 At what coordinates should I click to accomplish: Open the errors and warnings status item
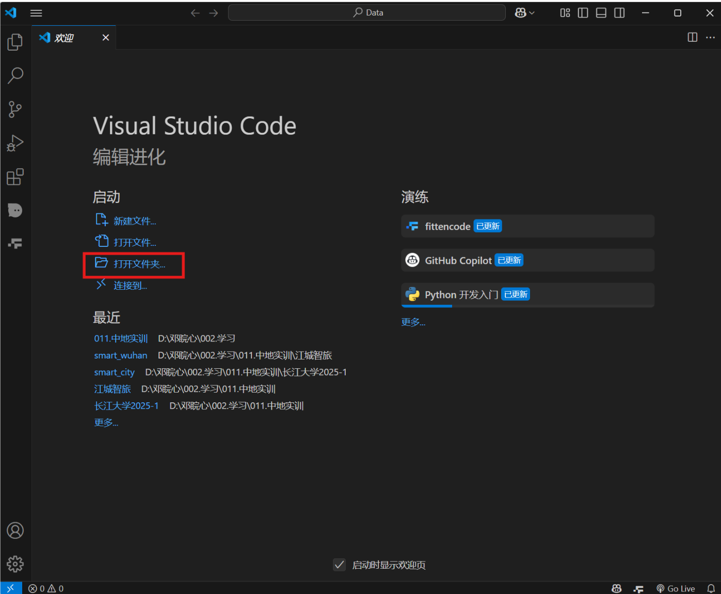click(x=46, y=588)
